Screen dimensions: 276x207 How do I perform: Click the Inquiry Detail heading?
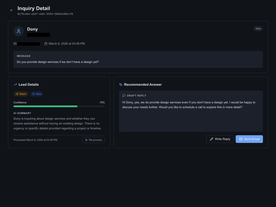34,9
